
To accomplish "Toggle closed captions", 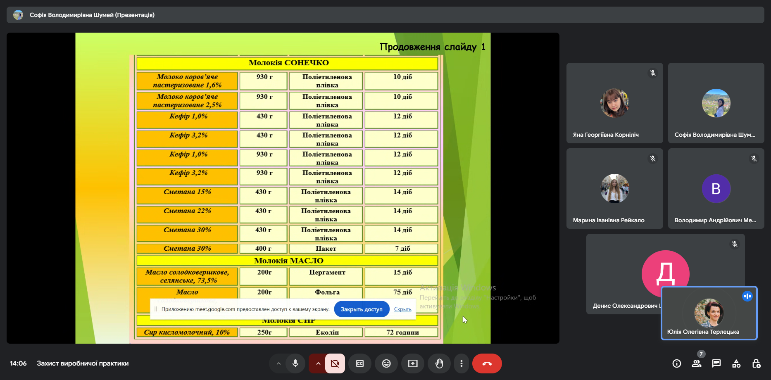I will (x=360, y=363).
